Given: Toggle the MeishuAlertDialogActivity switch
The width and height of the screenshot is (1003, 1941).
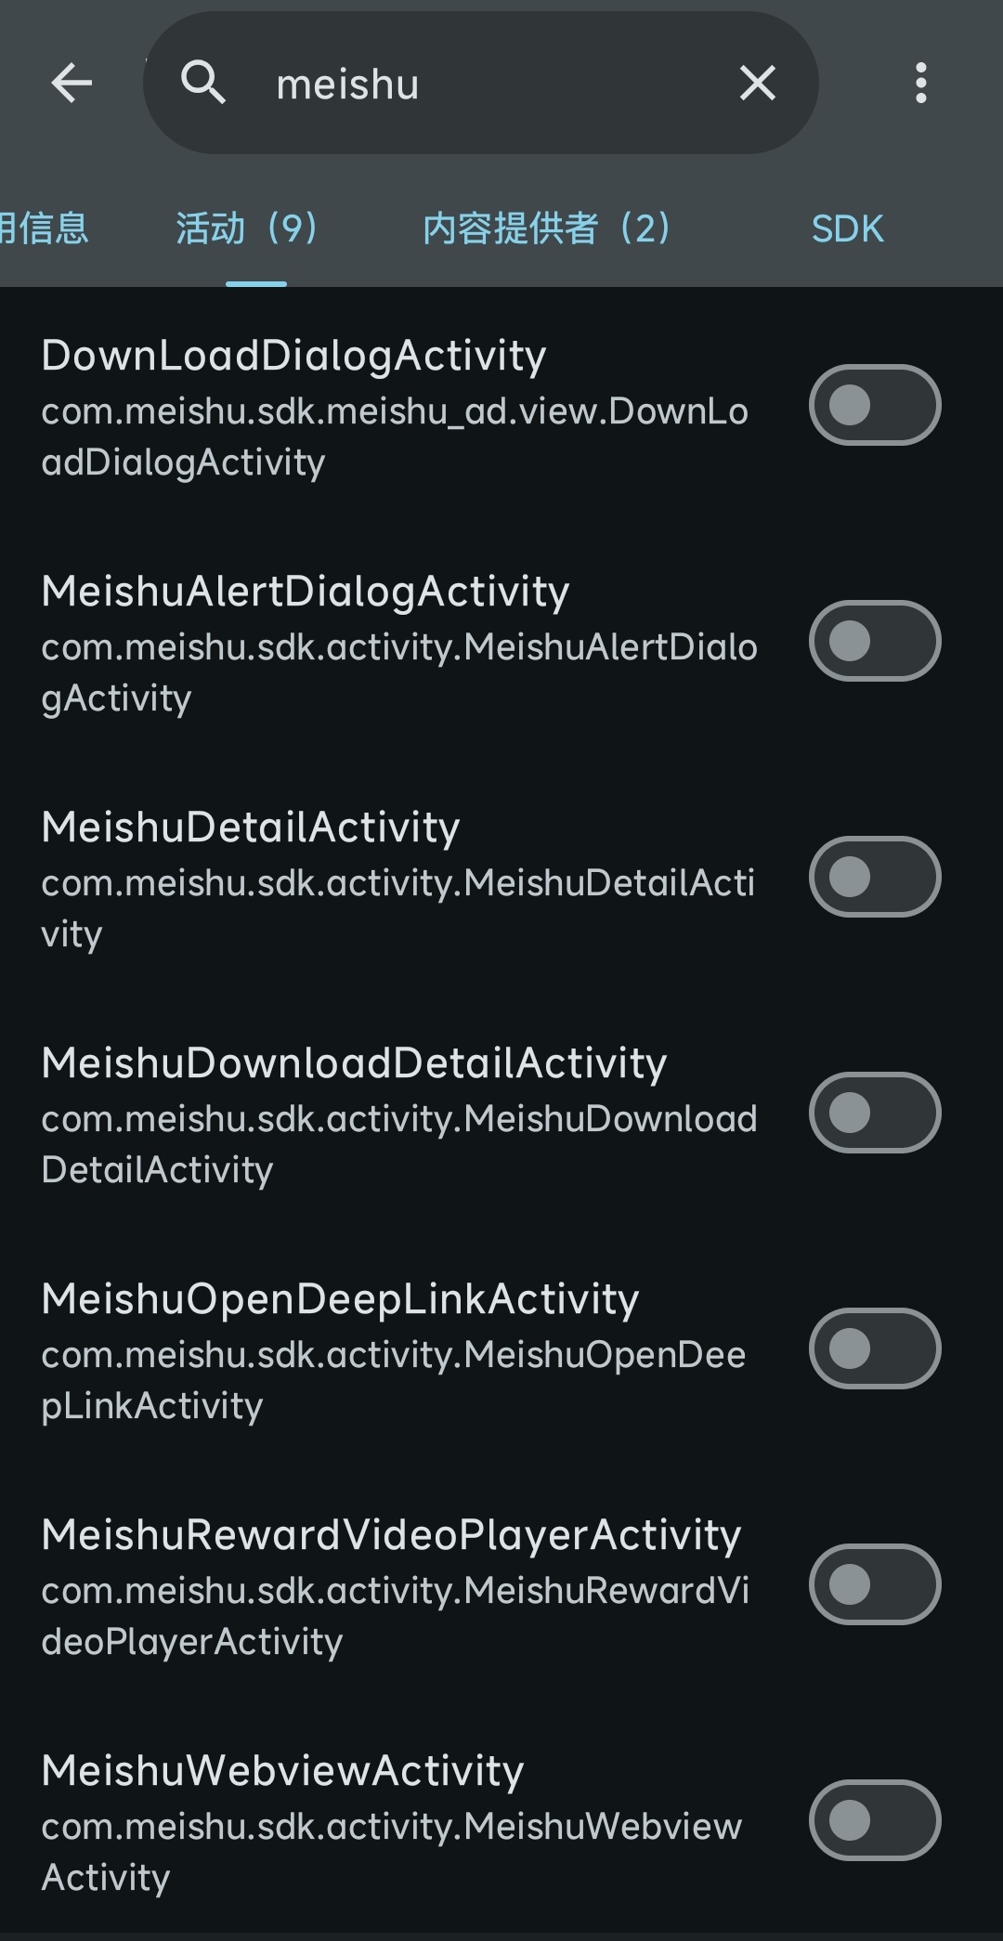Looking at the screenshot, I should [875, 642].
